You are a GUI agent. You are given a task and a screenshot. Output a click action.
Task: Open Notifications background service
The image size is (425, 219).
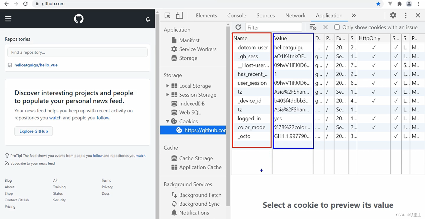(x=194, y=213)
